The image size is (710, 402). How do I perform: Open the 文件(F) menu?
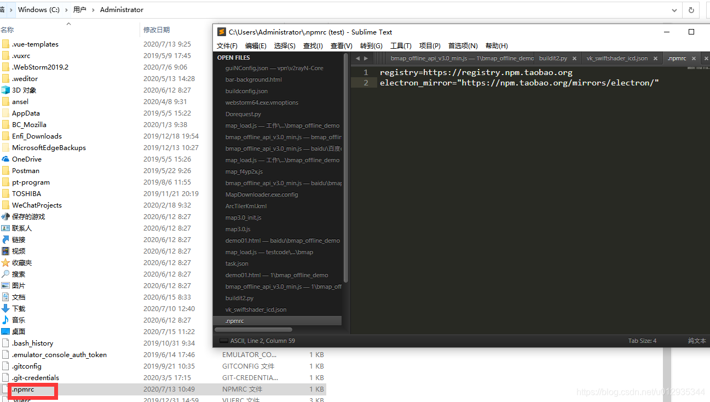click(227, 46)
